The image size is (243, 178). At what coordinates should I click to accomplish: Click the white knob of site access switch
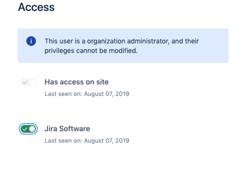point(32,82)
